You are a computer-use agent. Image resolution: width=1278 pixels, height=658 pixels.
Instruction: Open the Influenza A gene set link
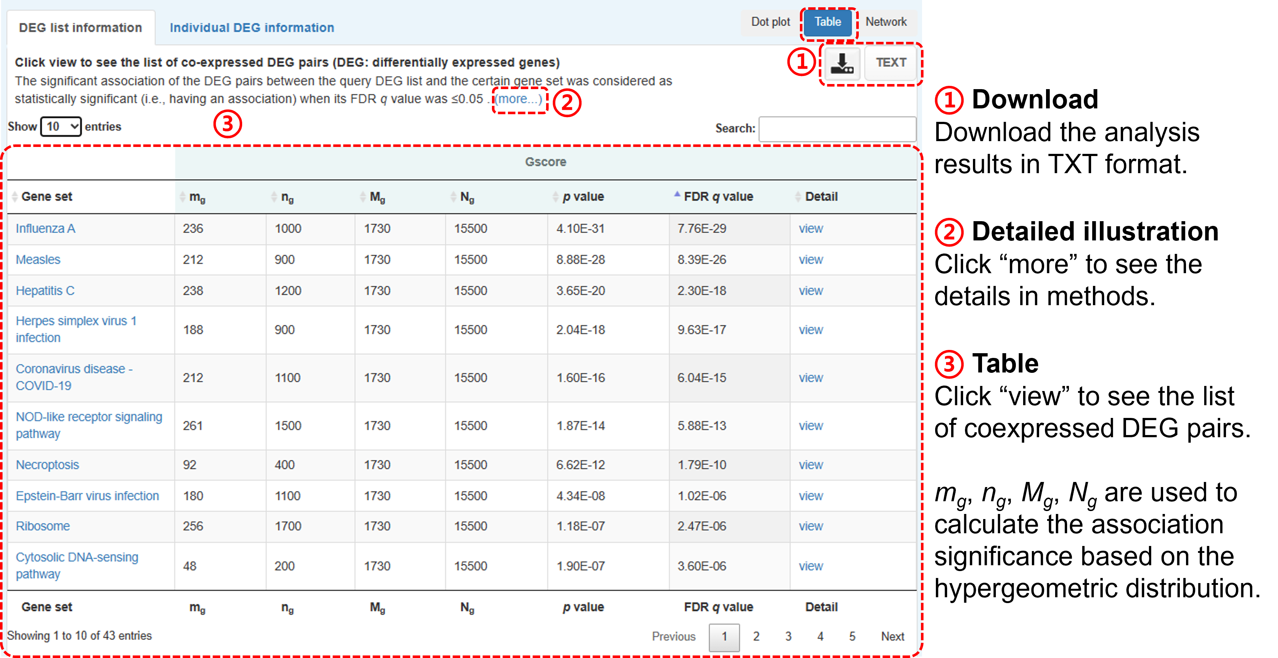click(45, 229)
